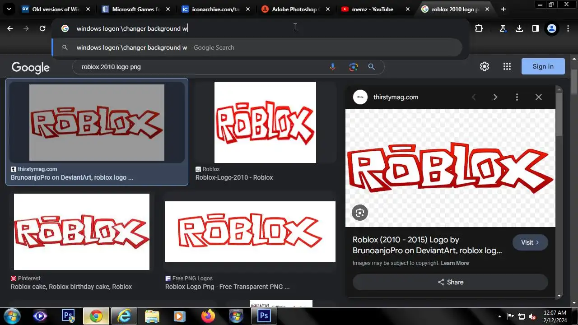This screenshot has height=325, width=578.
Task: Click the Sign in button
Action: (543, 66)
